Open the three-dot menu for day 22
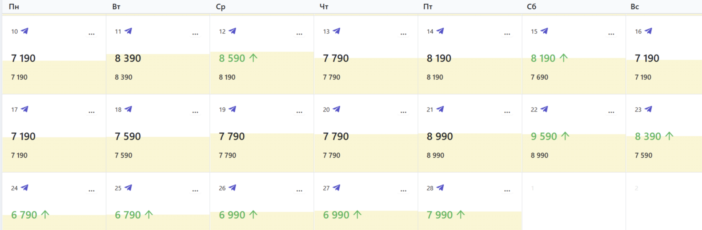 click(x=611, y=112)
